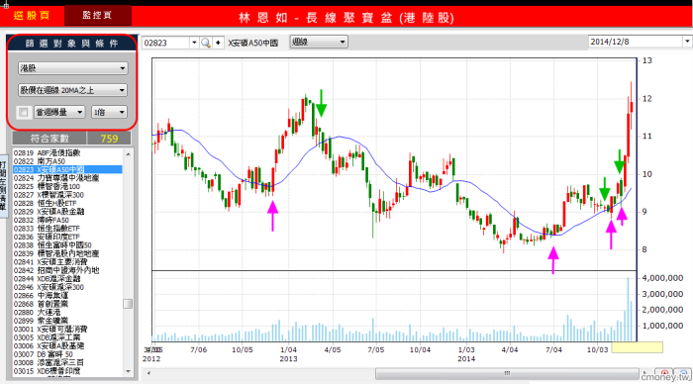
Task: Open the 股價在週線 20MA之上 condition dropdown
Action: [73, 90]
